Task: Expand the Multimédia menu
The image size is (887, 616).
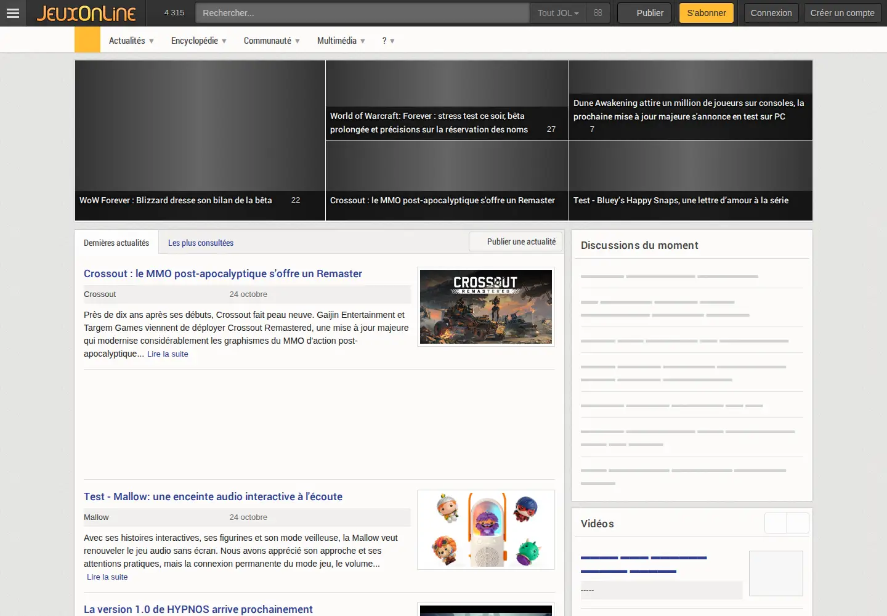Action: click(341, 41)
